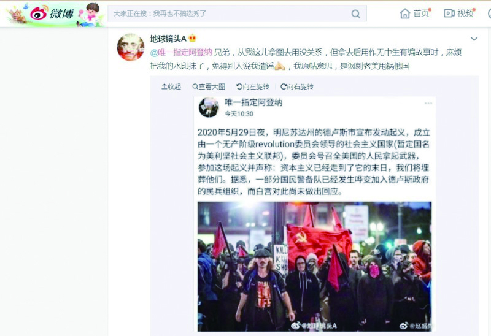This screenshot has width=491, height=336.
Task: Click 查看大图 to view large image
Action: click(209, 86)
